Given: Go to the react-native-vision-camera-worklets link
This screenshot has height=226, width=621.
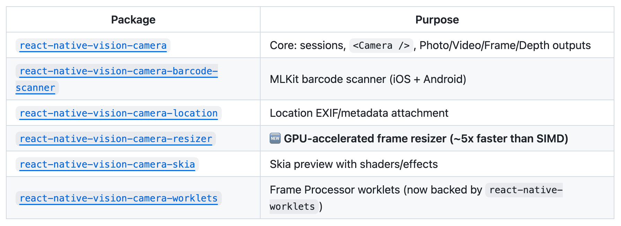Looking at the screenshot, I should point(119,198).
